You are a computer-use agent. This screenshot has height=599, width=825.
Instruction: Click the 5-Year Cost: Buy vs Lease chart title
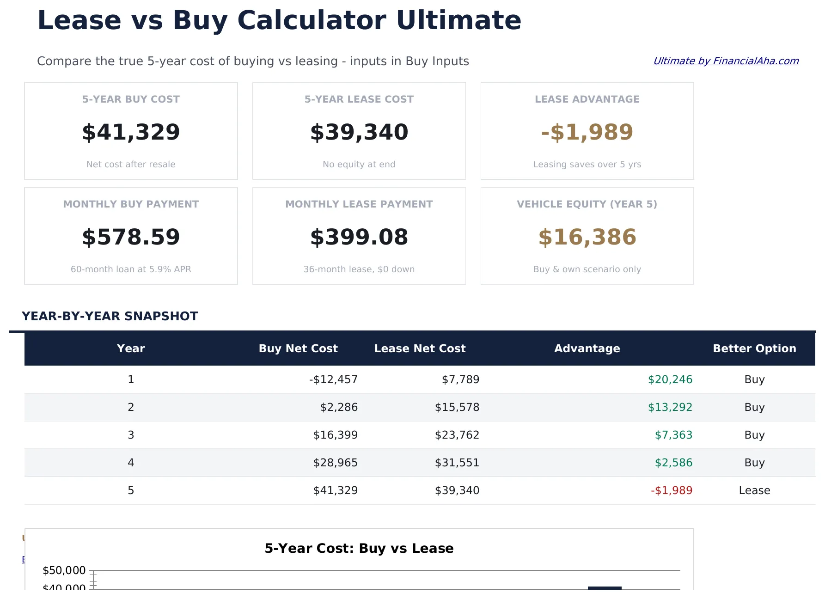click(x=359, y=548)
